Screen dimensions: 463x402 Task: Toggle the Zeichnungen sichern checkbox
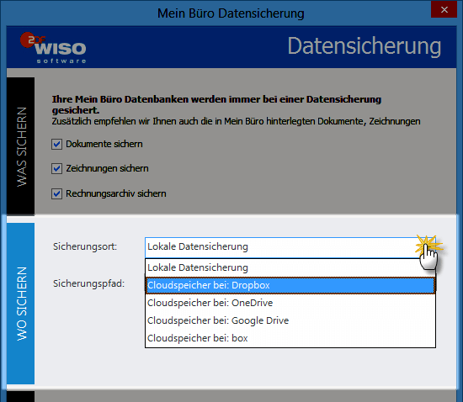(x=56, y=169)
